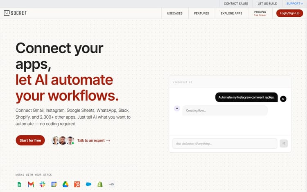
Task: Click the Automate my Instagram comment replies bubble
Action: (246, 97)
